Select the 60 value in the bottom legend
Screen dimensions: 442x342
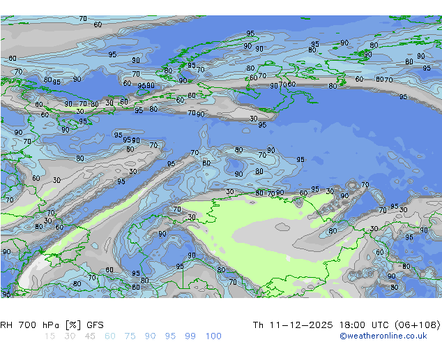click(110, 336)
